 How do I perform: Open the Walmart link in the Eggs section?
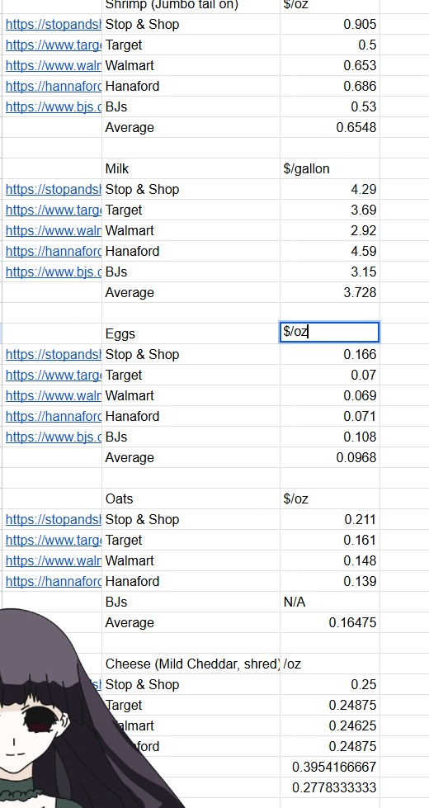54,395
